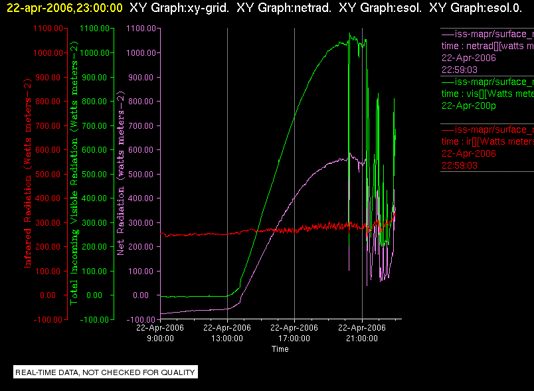Click the green axis 500.00 tick label

coord(94,174)
